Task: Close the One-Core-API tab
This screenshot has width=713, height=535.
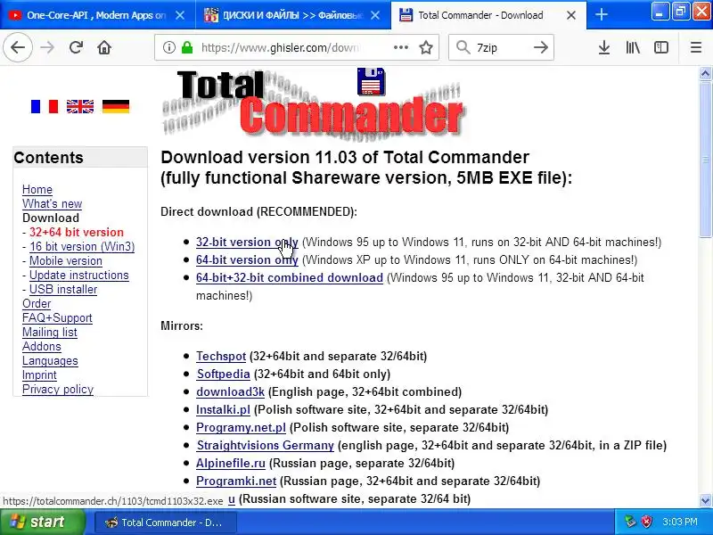Action: (180, 15)
